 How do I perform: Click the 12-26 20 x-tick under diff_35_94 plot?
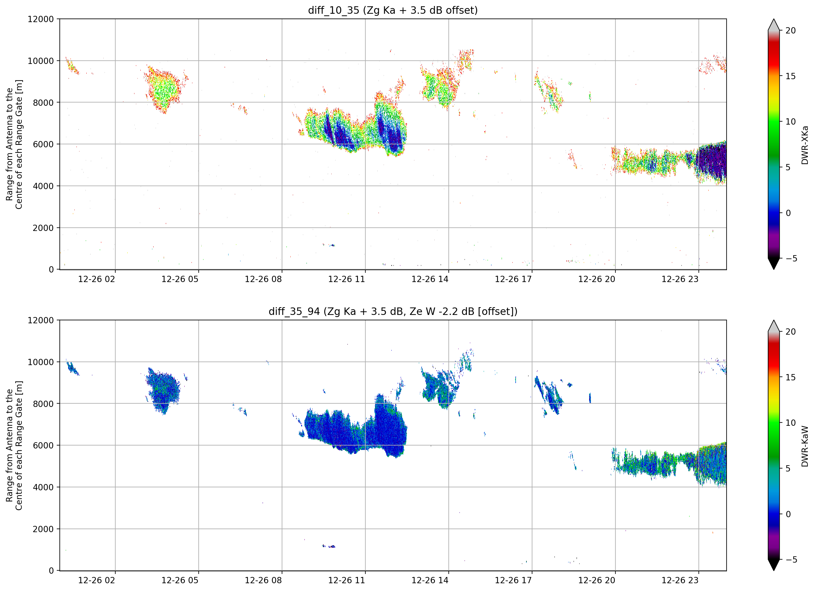tap(597, 581)
